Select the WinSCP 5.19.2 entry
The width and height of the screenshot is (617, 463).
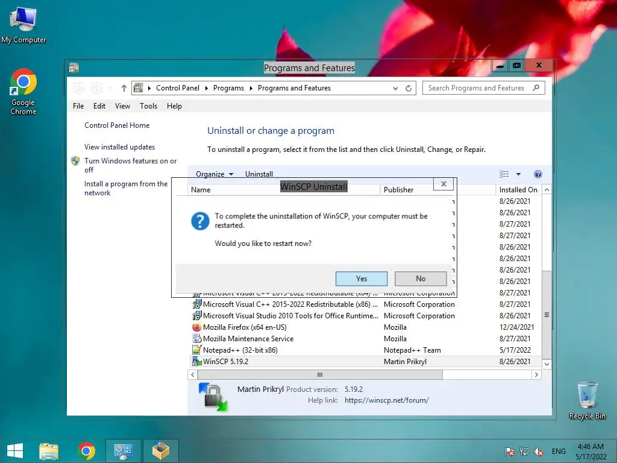(366, 362)
